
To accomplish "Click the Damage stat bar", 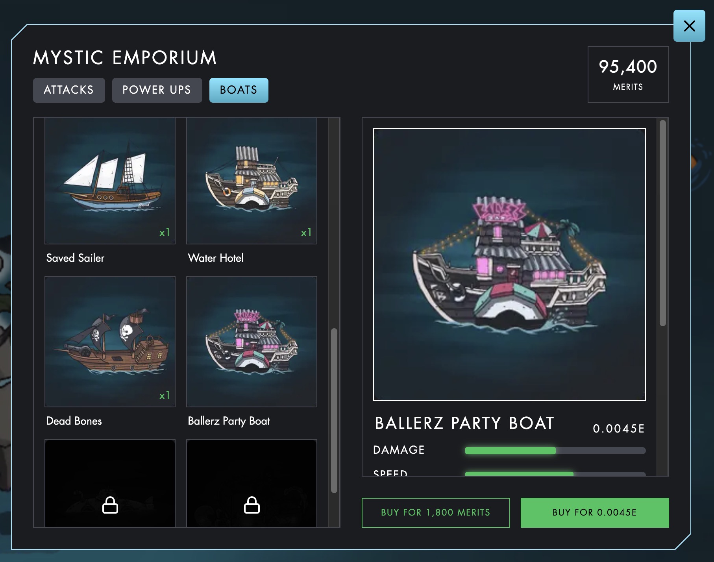I will (555, 451).
